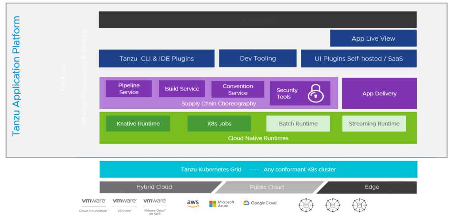Click the VMware Cloud on AWS logo
The image size is (453, 216).
154,206
